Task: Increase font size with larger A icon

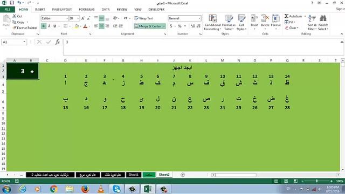Action: tap(83, 18)
